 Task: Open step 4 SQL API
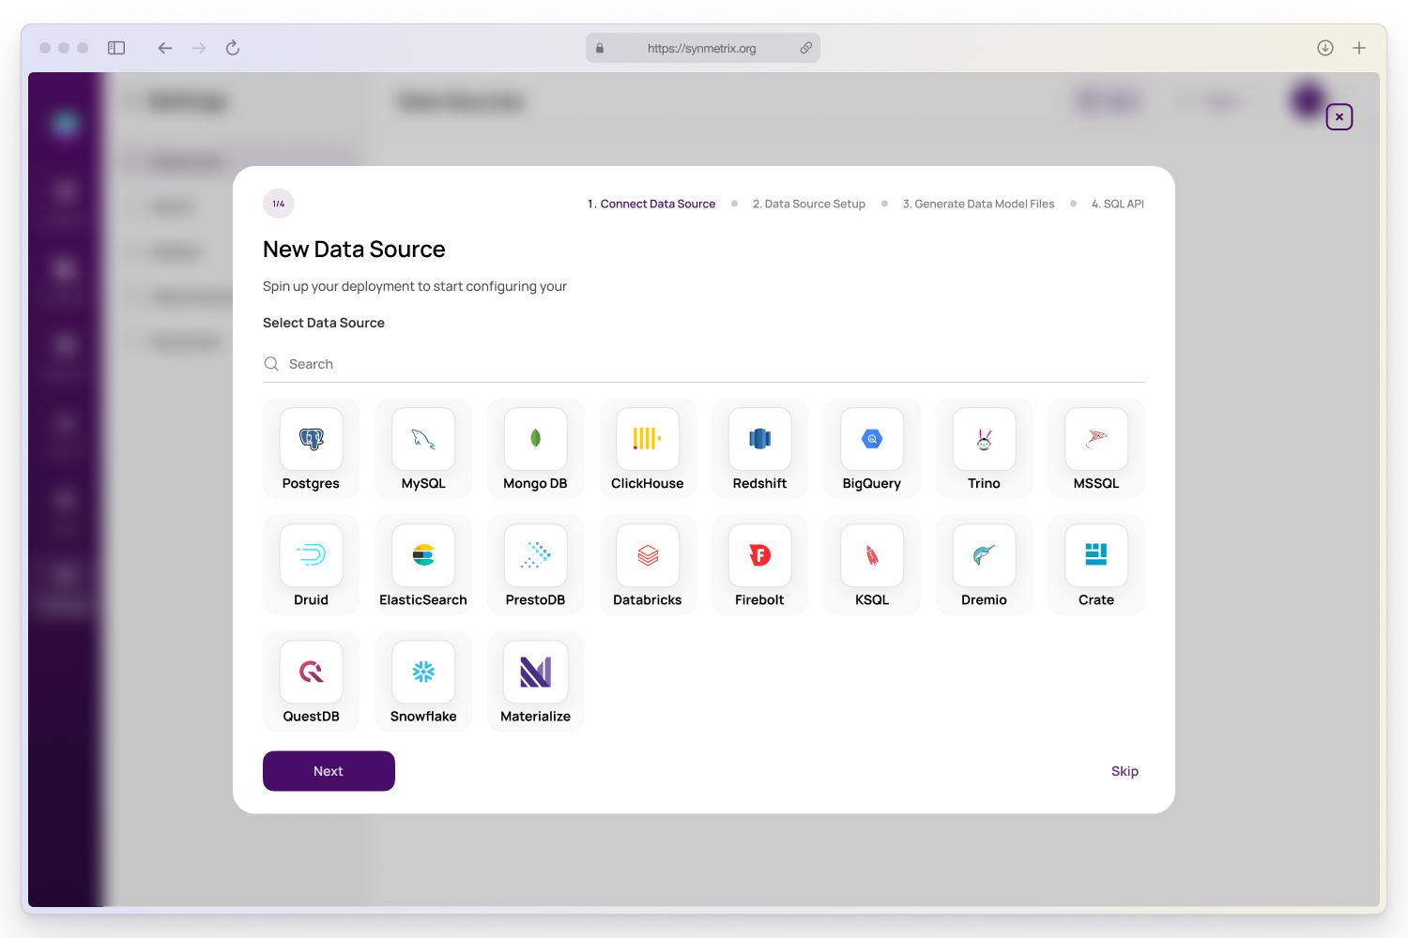(x=1118, y=204)
